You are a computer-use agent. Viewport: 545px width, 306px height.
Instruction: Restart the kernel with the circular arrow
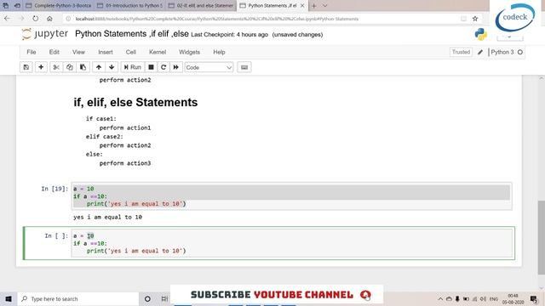pos(163,67)
